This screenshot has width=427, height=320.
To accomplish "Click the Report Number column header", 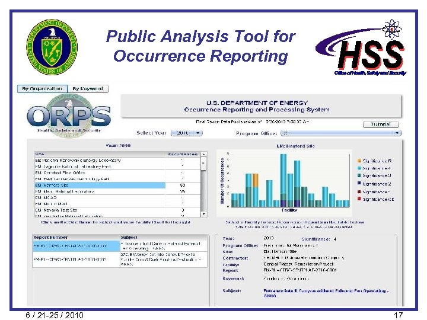I will tap(77, 237).
